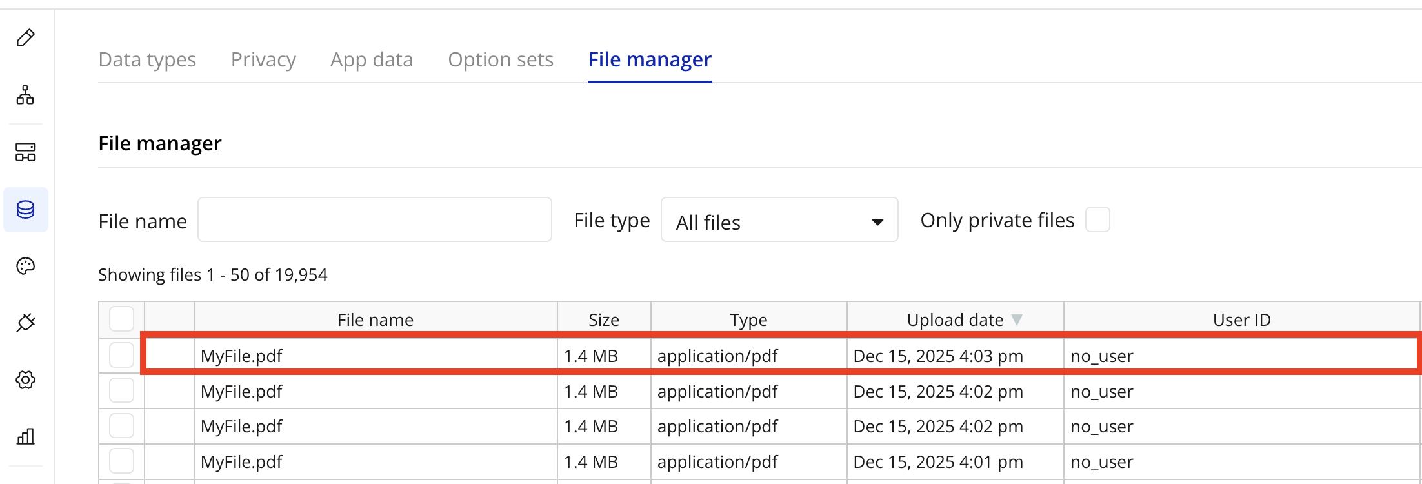1422x484 pixels.
Task: Switch to the Option sets tab
Action: click(501, 59)
